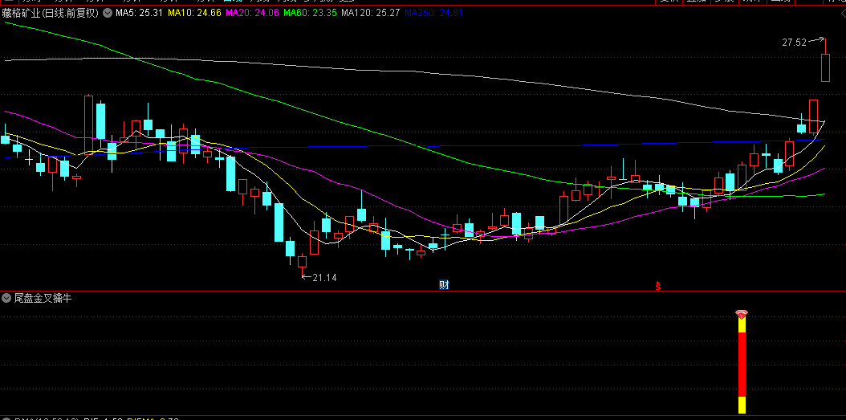Click the 27.52 high price label
The width and height of the screenshot is (846, 420).
tap(794, 42)
